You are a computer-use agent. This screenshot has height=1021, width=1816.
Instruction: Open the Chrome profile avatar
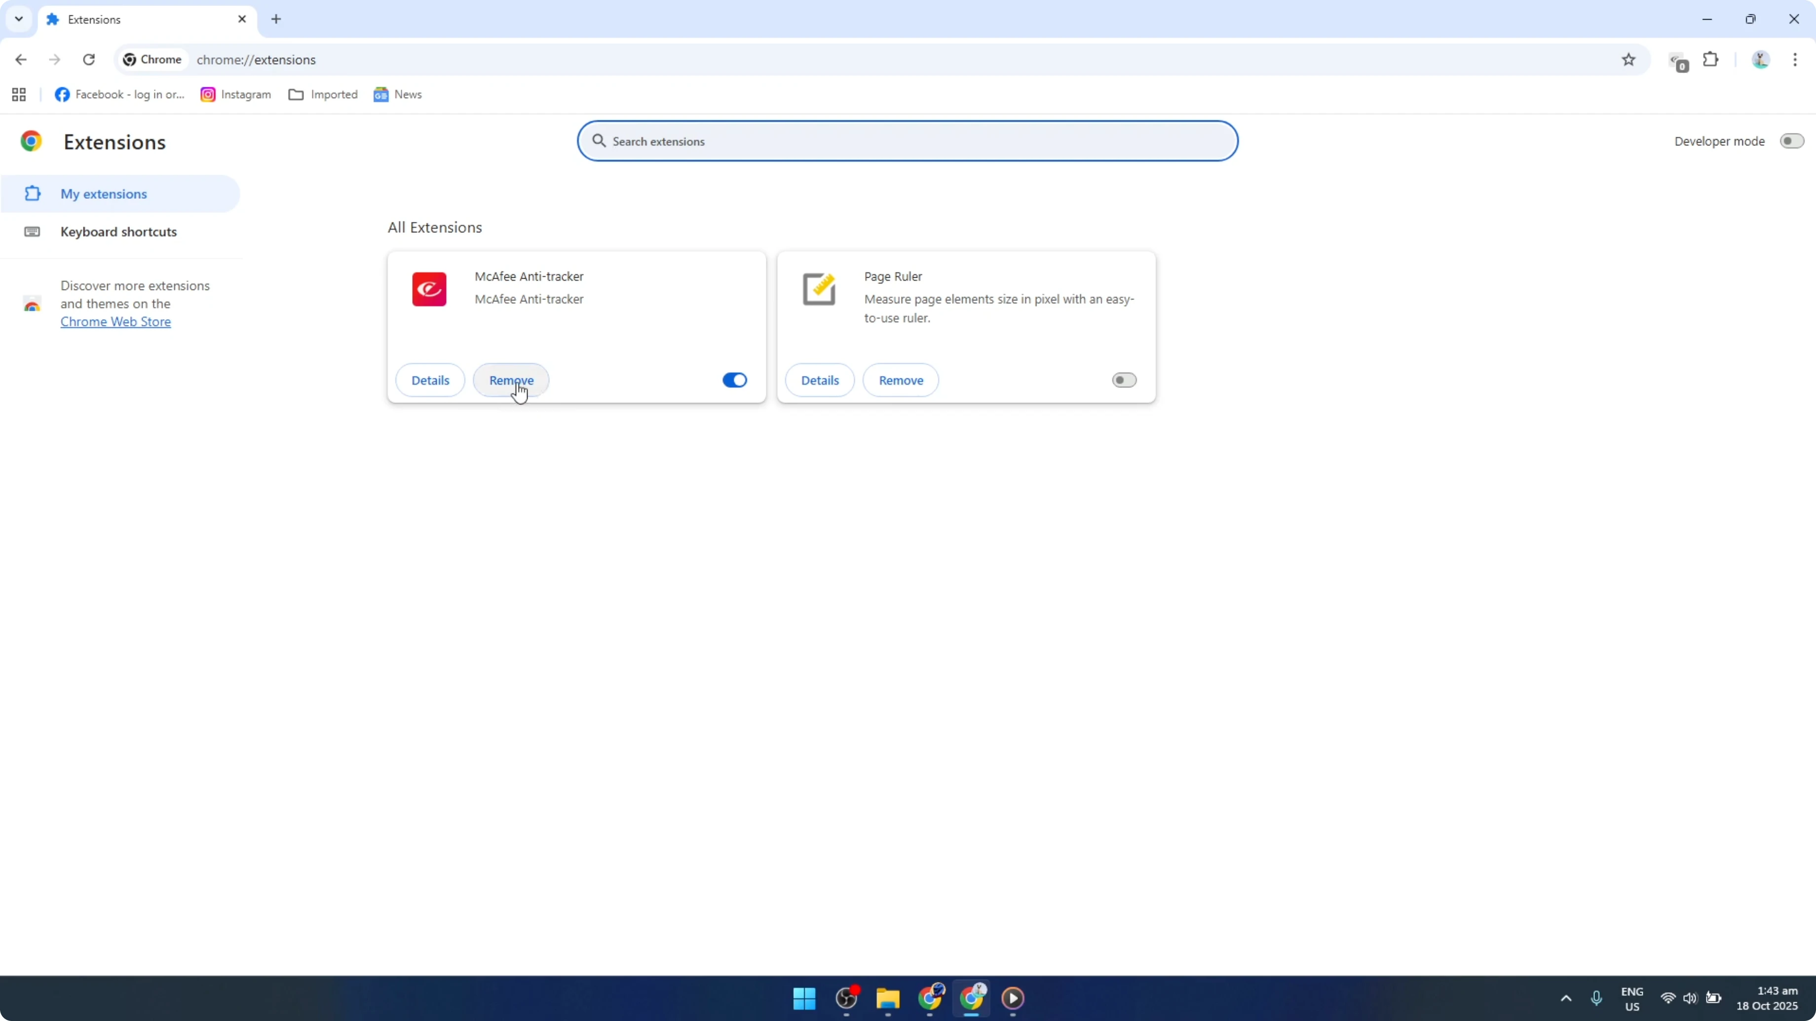pos(1760,60)
